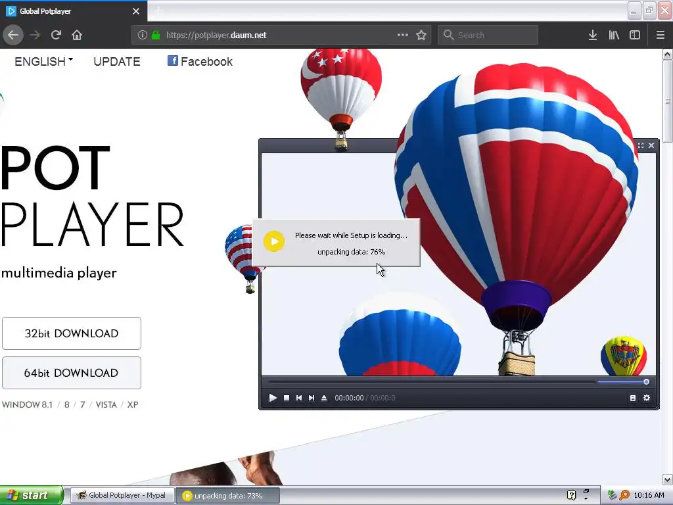Select the Global Potplayer tab

[x=73, y=11]
